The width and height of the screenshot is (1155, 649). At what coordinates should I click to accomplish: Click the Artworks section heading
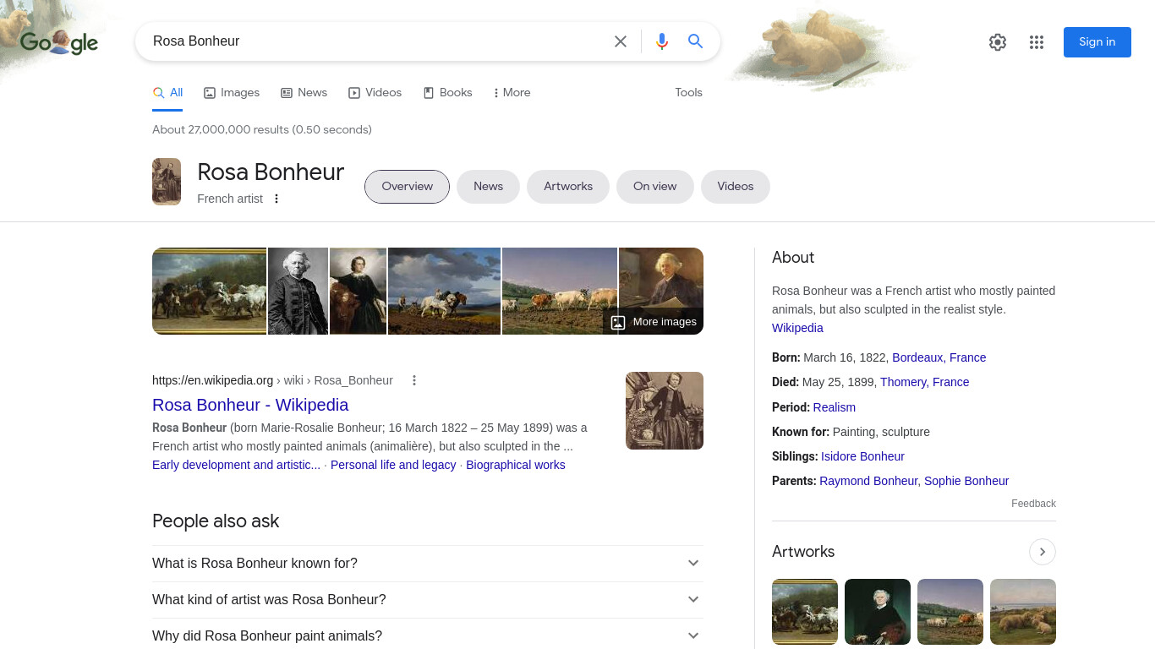(x=803, y=552)
